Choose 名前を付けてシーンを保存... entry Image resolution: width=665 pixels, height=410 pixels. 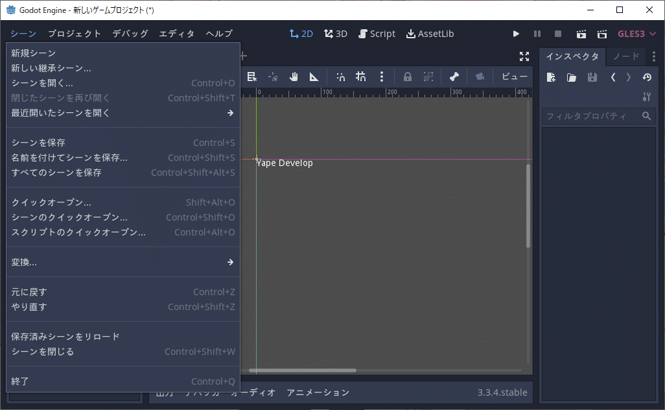(123, 158)
